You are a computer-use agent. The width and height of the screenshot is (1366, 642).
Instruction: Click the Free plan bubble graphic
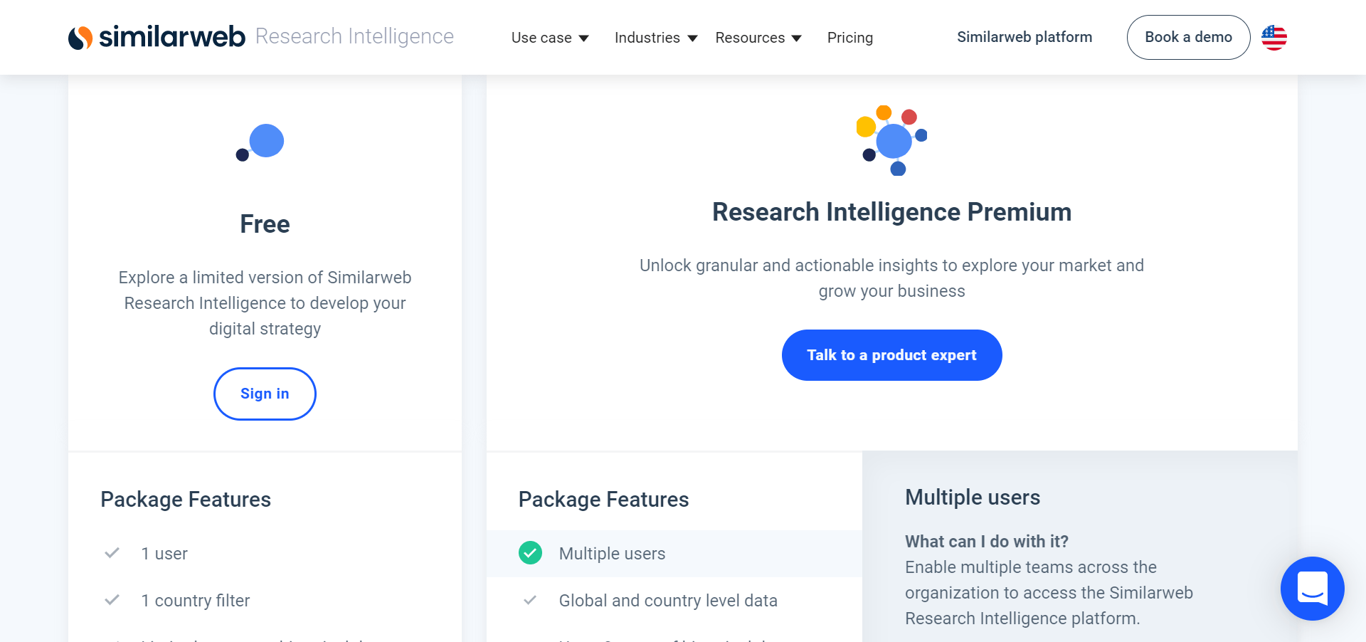[265, 141]
